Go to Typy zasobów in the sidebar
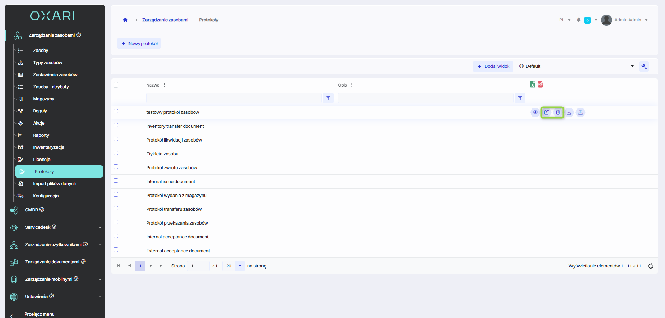Image resolution: width=665 pixels, height=318 pixels. coord(47,63)
